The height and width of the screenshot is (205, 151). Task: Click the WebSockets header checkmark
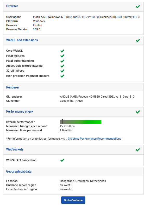coord(138,150)
